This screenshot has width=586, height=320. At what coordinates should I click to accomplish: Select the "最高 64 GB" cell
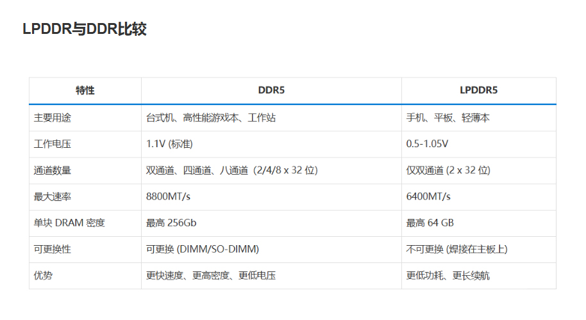pos(430,223)
